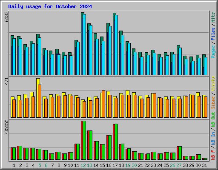Click day 12 label on the x-axis
The image size is (218, 170).
pos(83,165)
